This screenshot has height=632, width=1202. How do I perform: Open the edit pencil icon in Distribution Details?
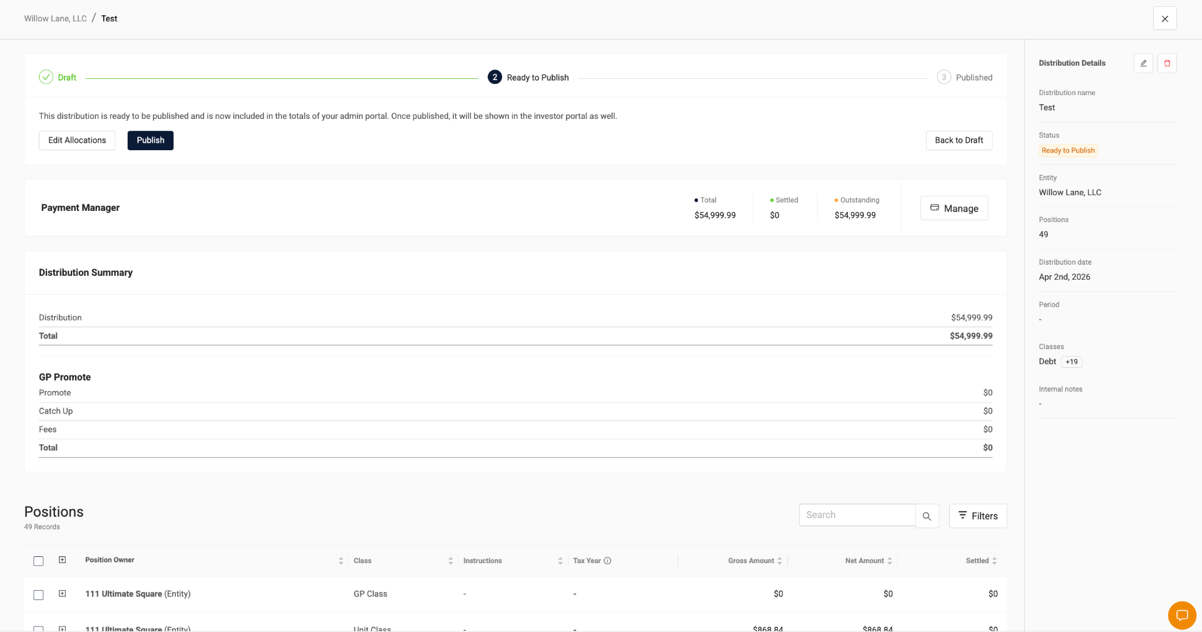[x=1143, y=63]
